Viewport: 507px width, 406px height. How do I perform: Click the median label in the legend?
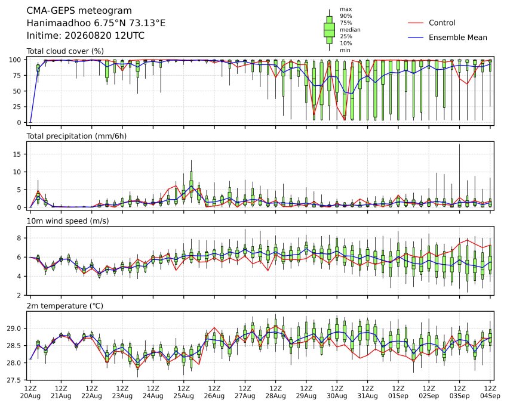pos(350,30)
